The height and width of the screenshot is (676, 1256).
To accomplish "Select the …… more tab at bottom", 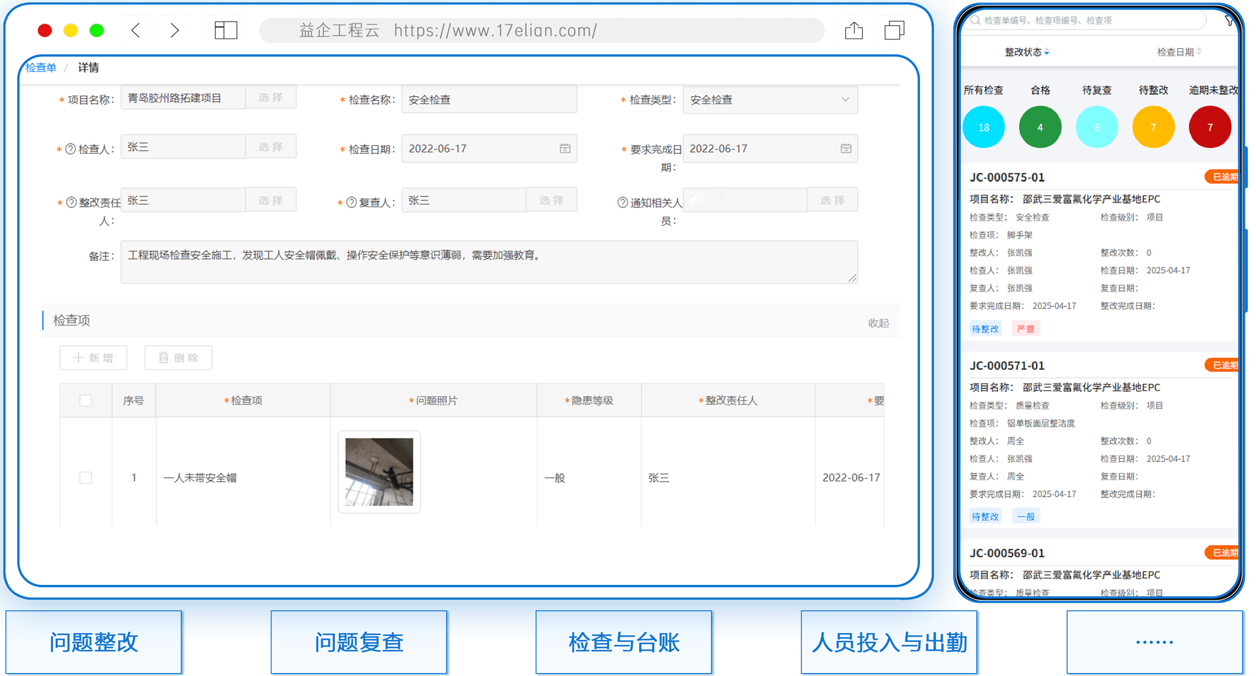I will (x=1154, y=643).
